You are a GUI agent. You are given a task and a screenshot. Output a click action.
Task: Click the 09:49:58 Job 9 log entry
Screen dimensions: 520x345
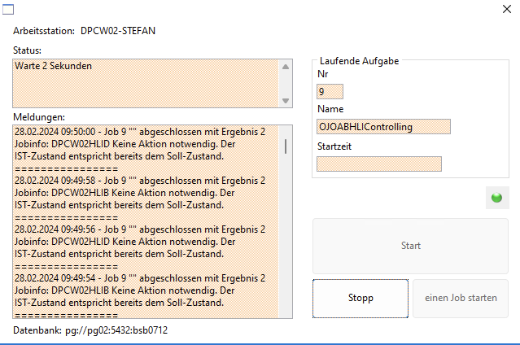tap(139, 180)
